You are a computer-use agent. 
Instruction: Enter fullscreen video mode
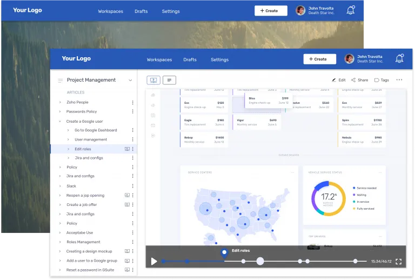click(399, 262)
